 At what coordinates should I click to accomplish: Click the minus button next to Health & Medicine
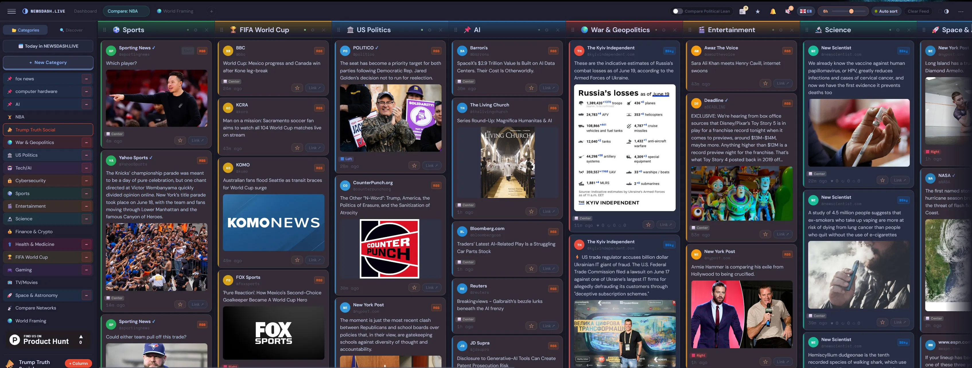pyautogui.click(x=86, y=244)
